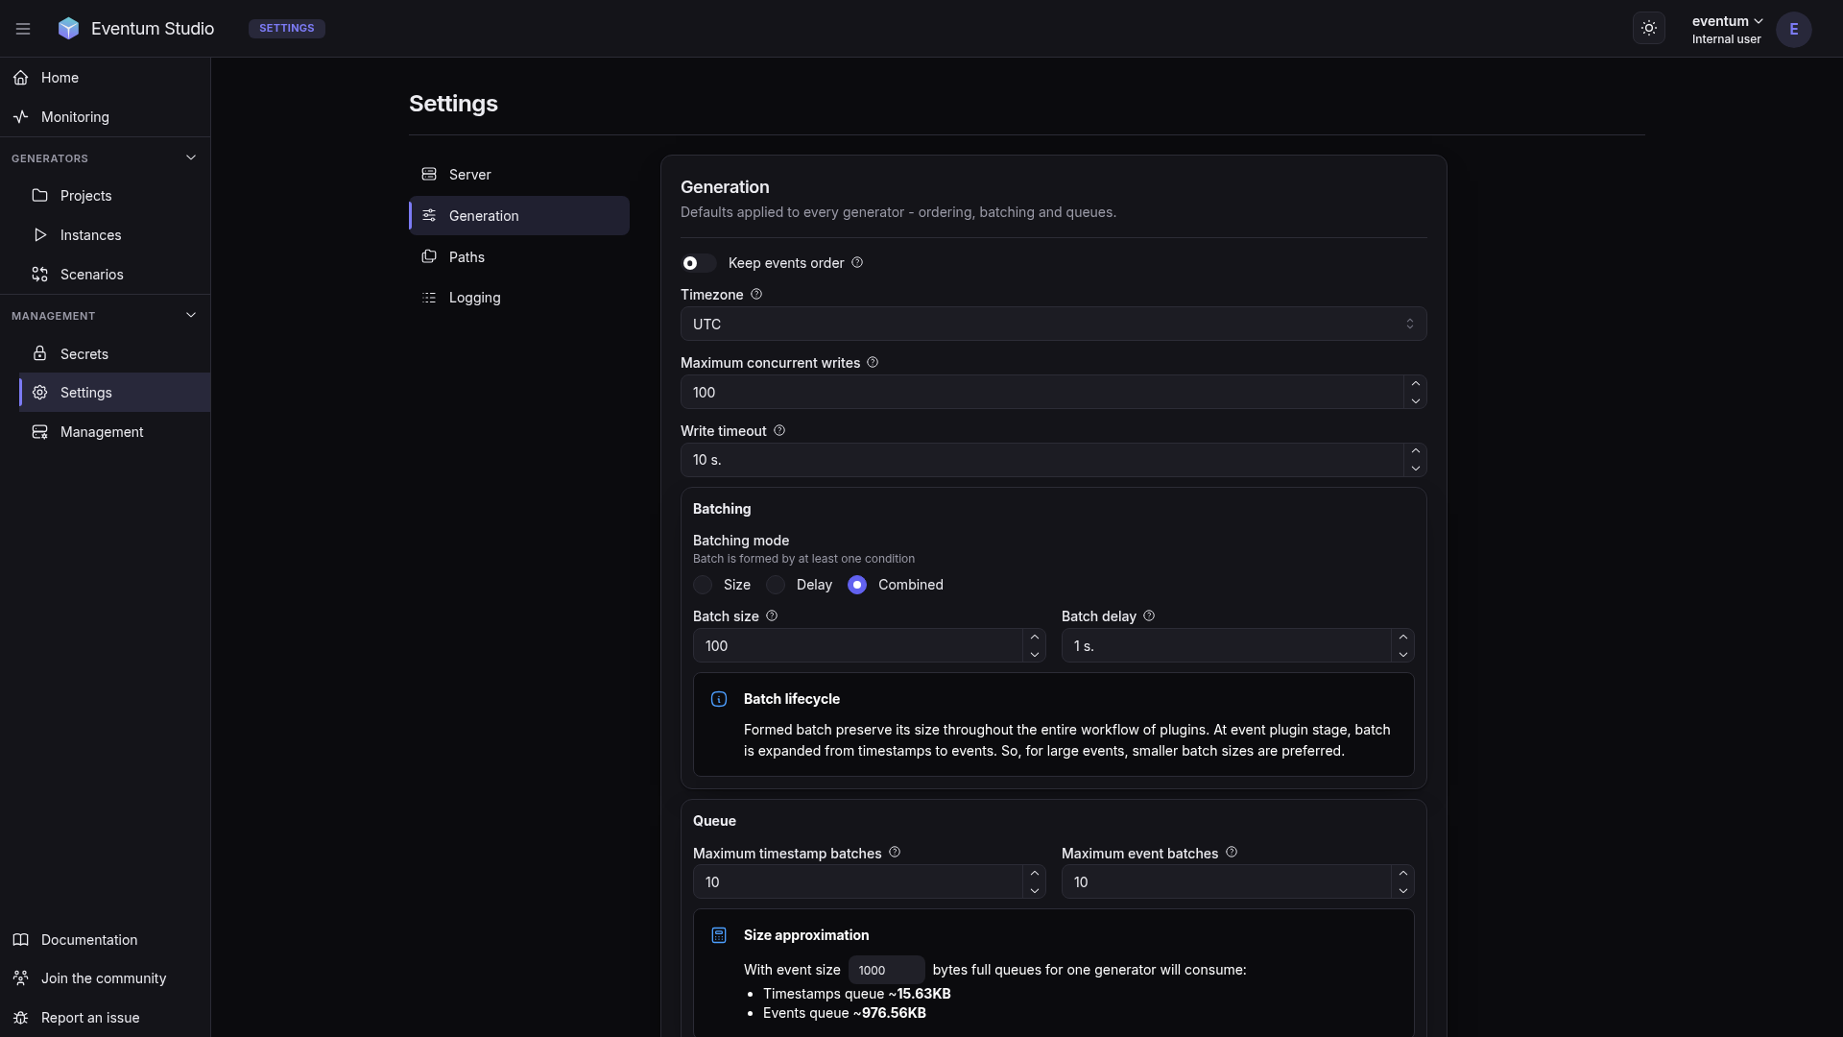Show help for Maximum event batches
Viewport: 1843px width, 1037px height.
click(x=1232, y=853)
